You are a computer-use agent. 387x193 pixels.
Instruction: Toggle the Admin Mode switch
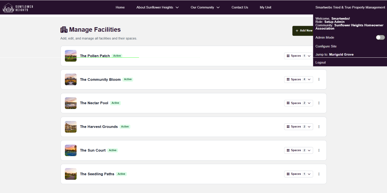pos(380,38)
